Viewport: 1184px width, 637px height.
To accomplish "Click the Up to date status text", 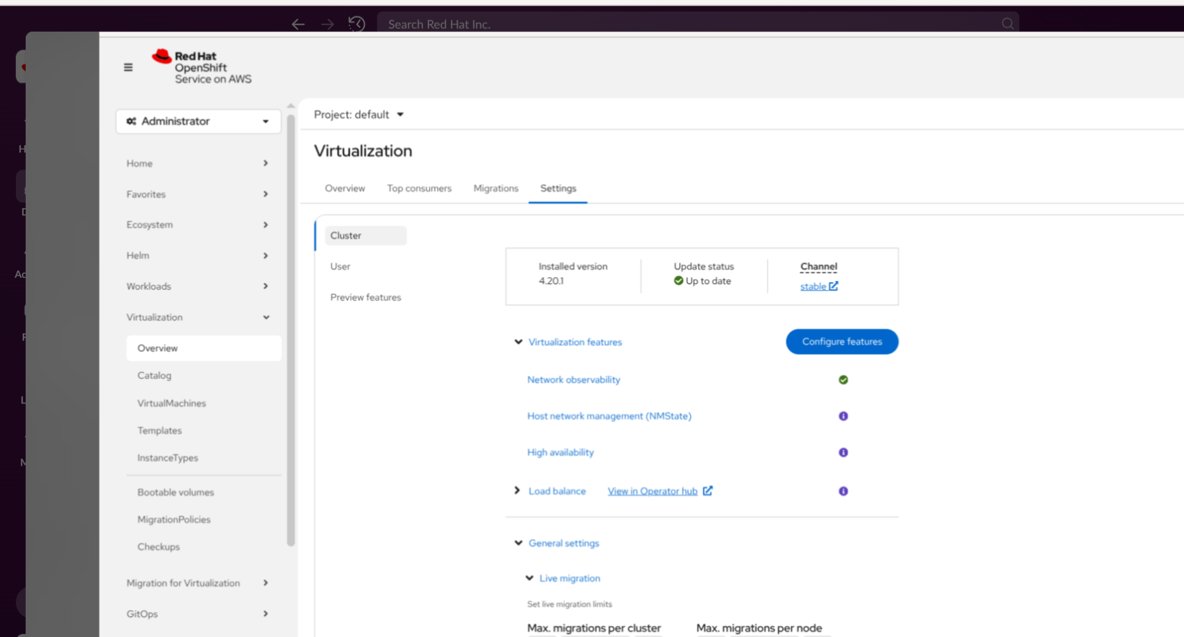I will click(708, 281).
